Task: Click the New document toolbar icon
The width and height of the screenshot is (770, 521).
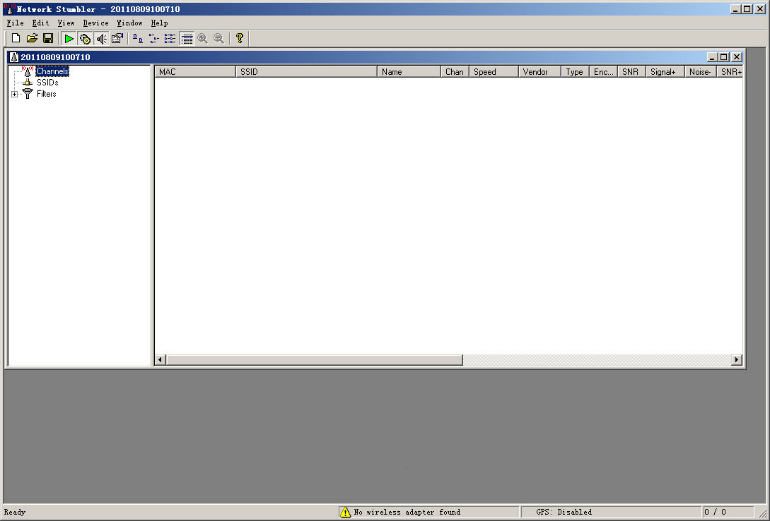Action: click(16, 39)
